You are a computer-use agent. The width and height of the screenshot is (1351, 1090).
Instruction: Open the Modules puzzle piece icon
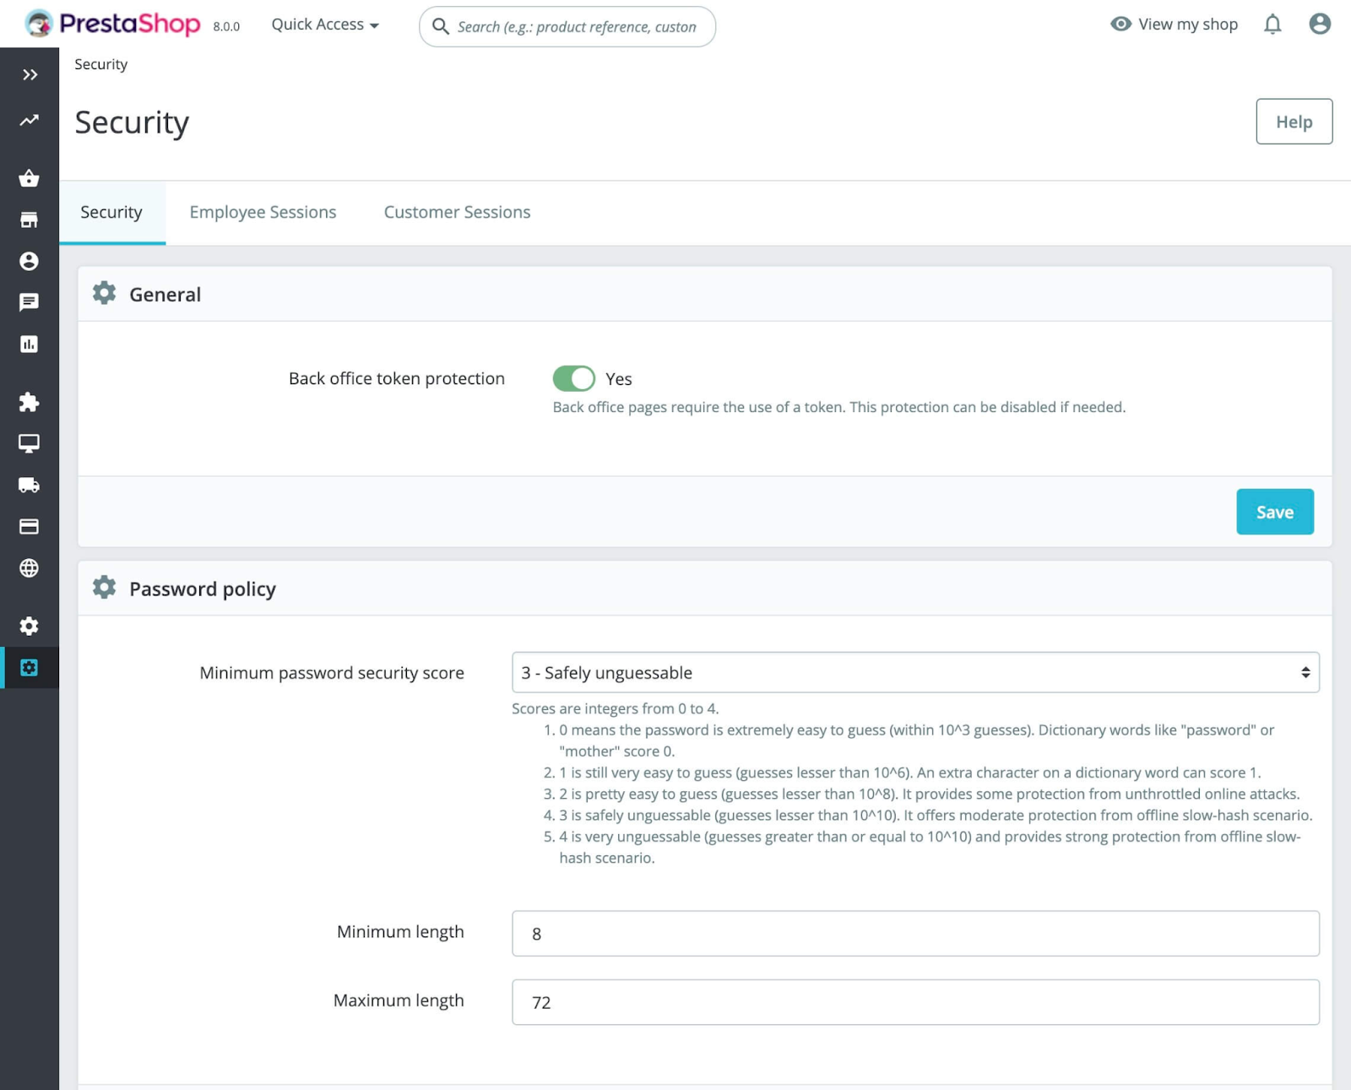[x=30, y=402]
